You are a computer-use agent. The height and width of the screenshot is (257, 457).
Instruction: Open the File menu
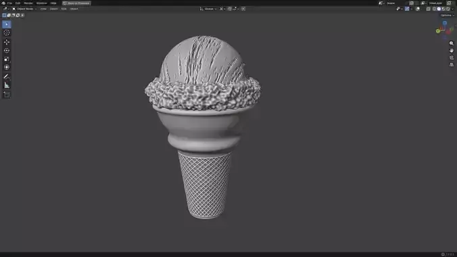(9, 3)
